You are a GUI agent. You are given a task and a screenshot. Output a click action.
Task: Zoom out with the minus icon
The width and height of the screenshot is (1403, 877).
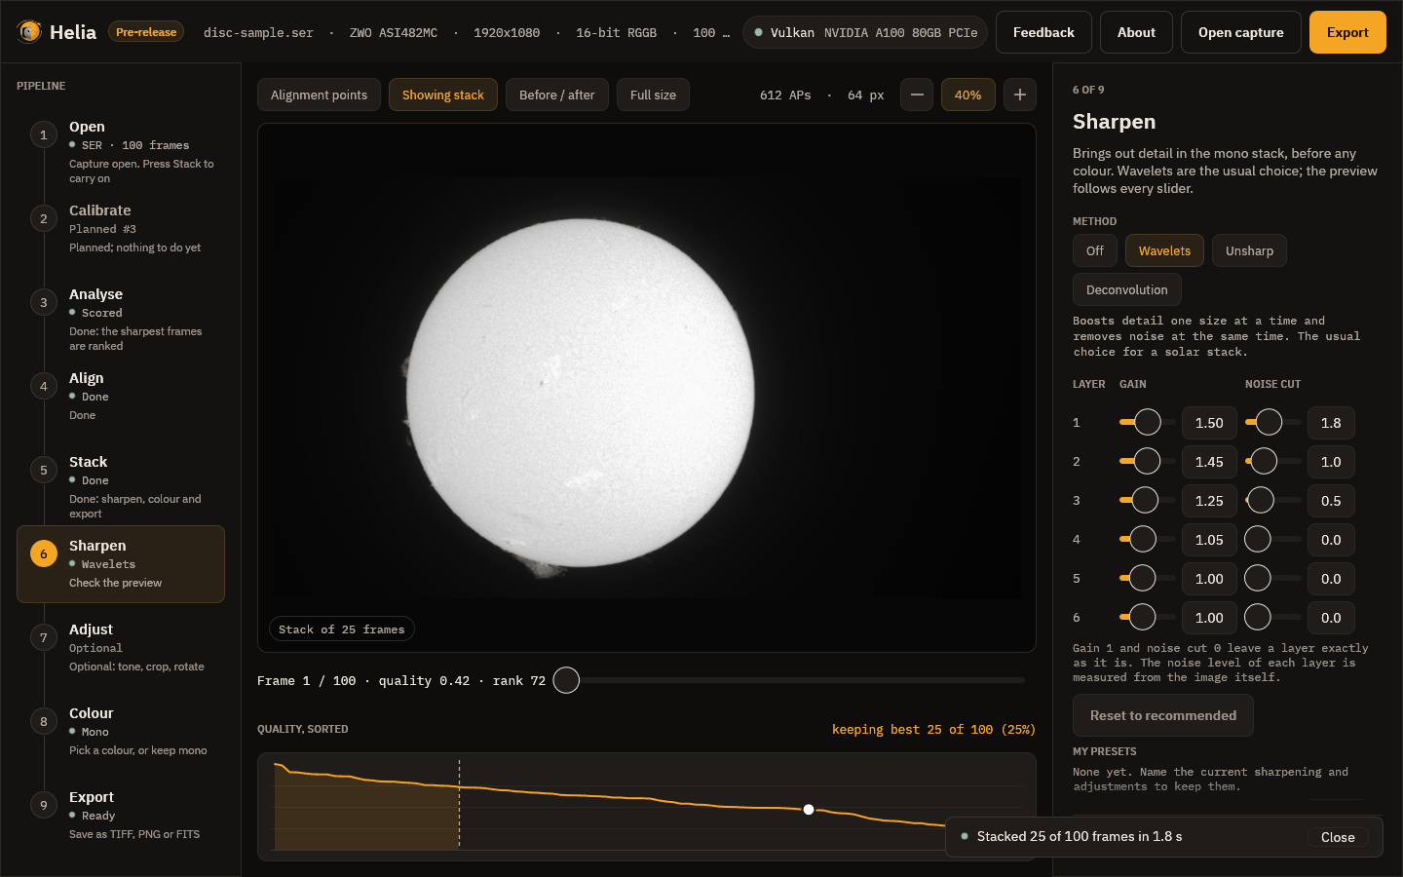click(x=917, y=95)
